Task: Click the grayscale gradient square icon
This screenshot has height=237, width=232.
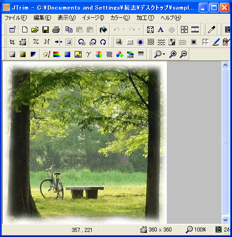Action: click(12, 54)
